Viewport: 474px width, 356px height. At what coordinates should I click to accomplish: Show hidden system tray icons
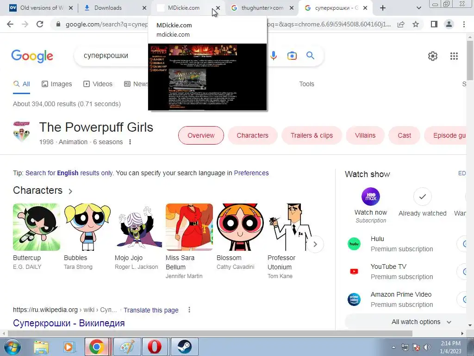click(x=393, y=348)
